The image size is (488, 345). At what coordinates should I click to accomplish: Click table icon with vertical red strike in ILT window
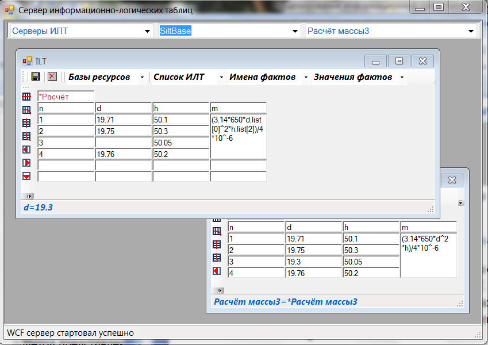coord(26,123)
